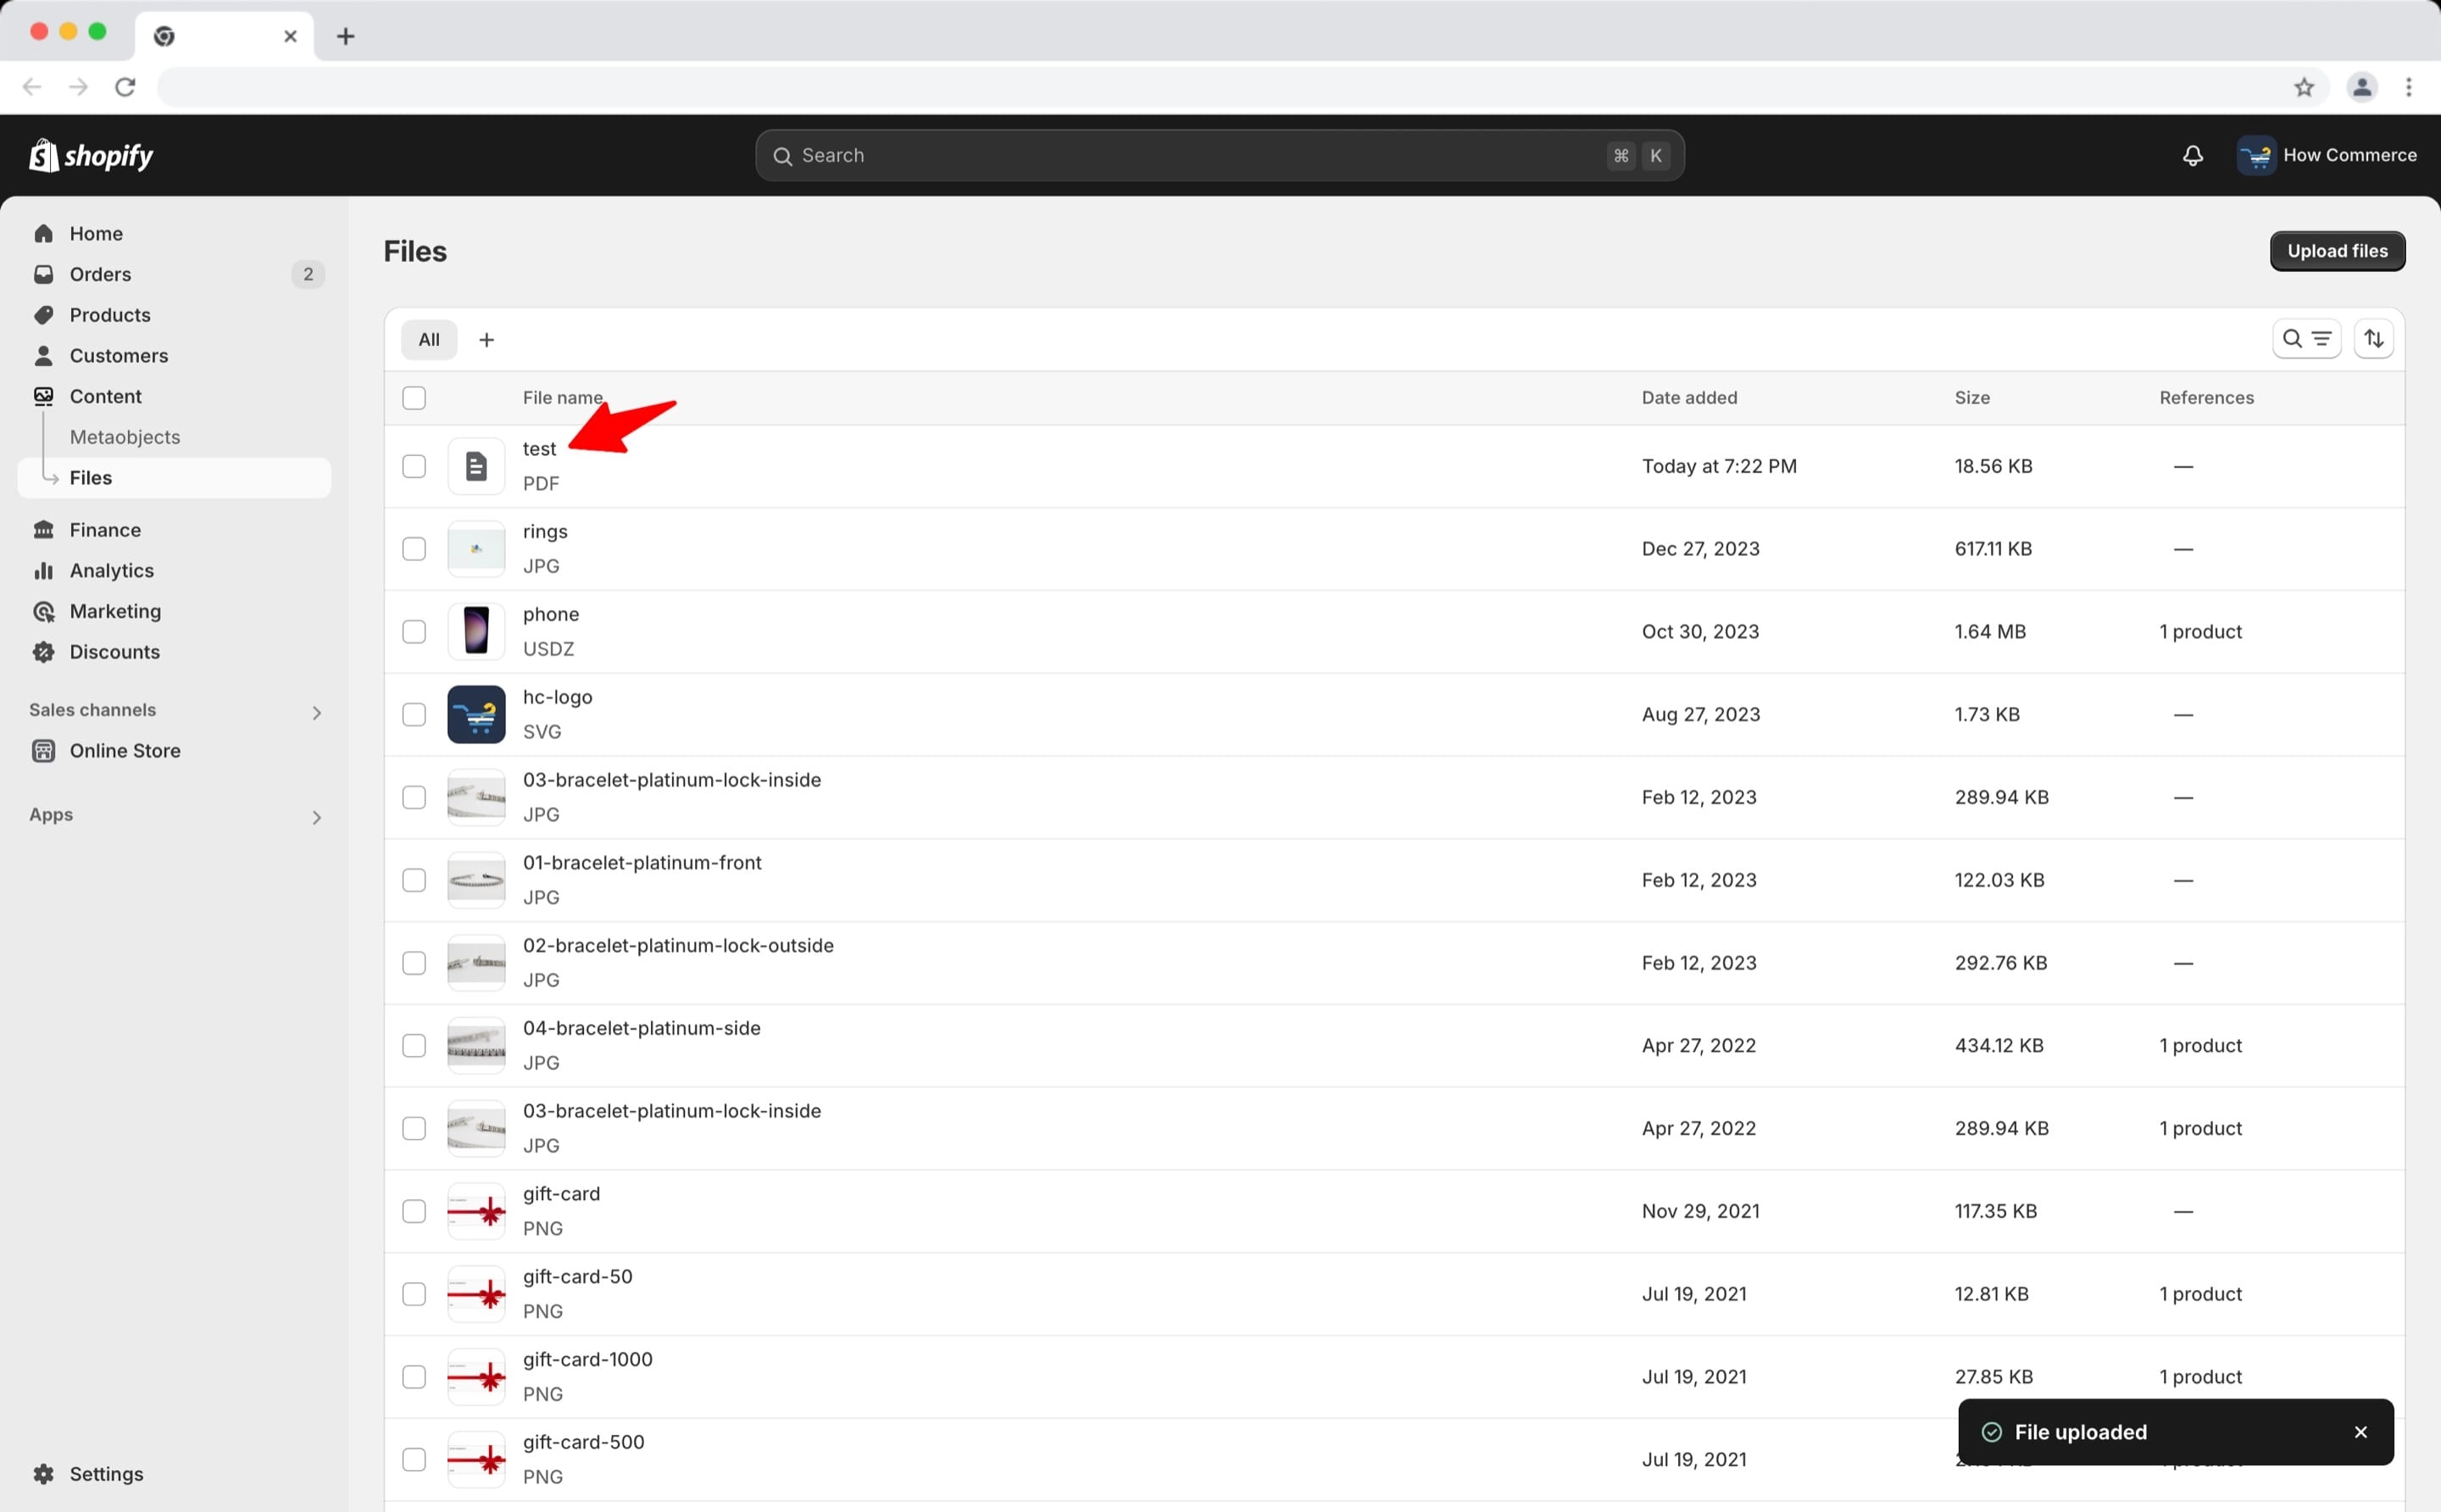
Task: Go to Analytics in sidebar
Action: [x=112, y=571]
